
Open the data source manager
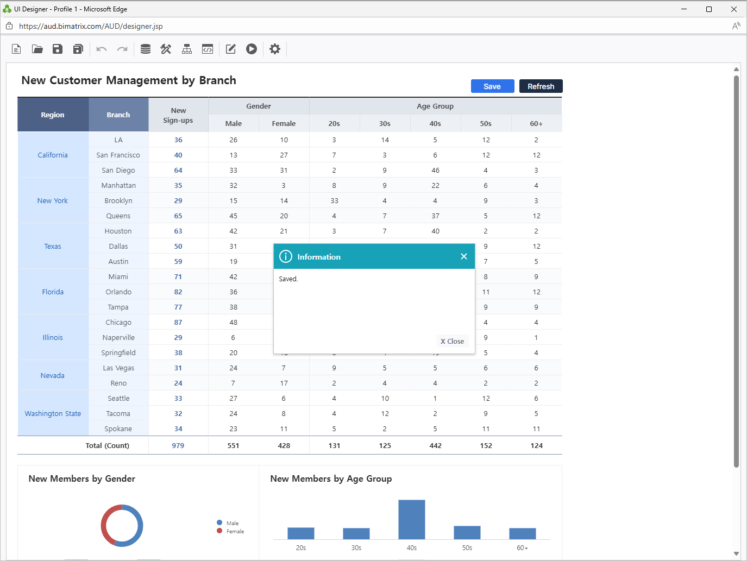coord(145,49)
